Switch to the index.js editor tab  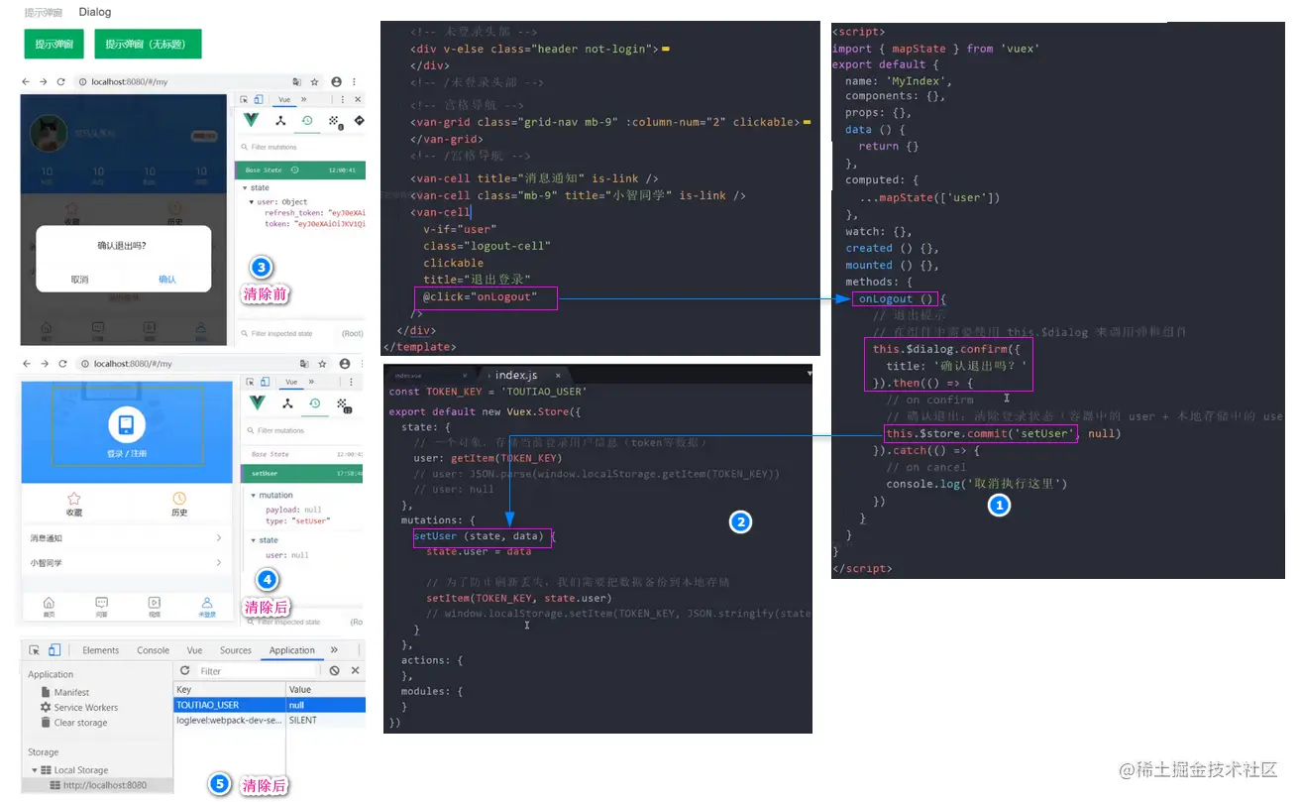click(x=516, y=376)
